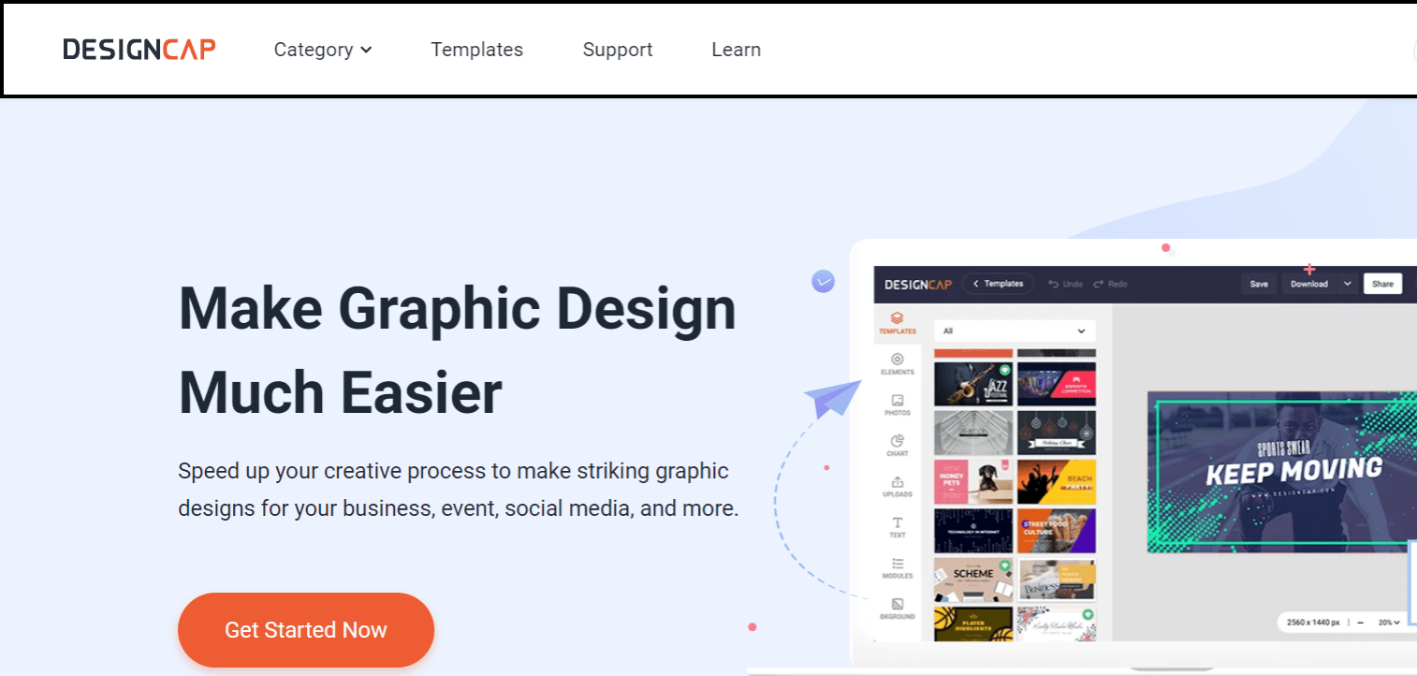Select the Honey Pets template thumbnail
Screen dimensions: 1417x676
pos(973,482)
